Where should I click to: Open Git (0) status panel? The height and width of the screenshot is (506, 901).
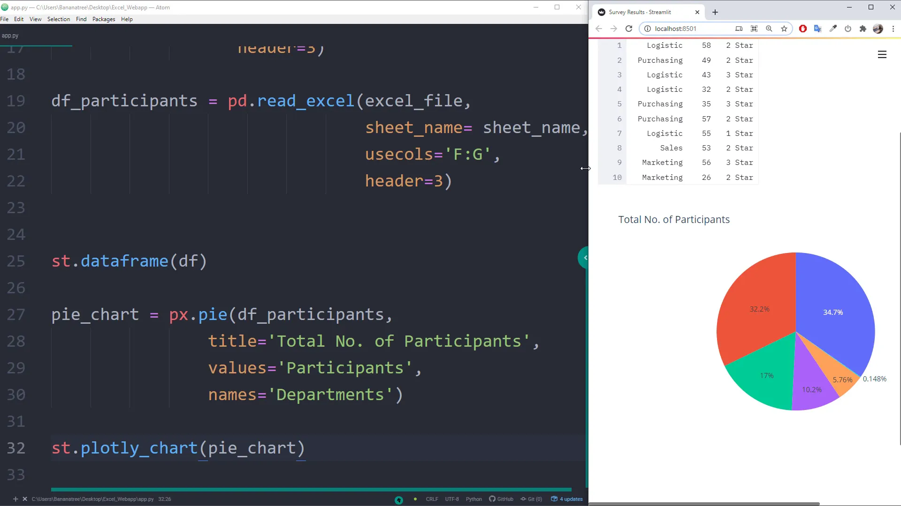tap(531, 499)
